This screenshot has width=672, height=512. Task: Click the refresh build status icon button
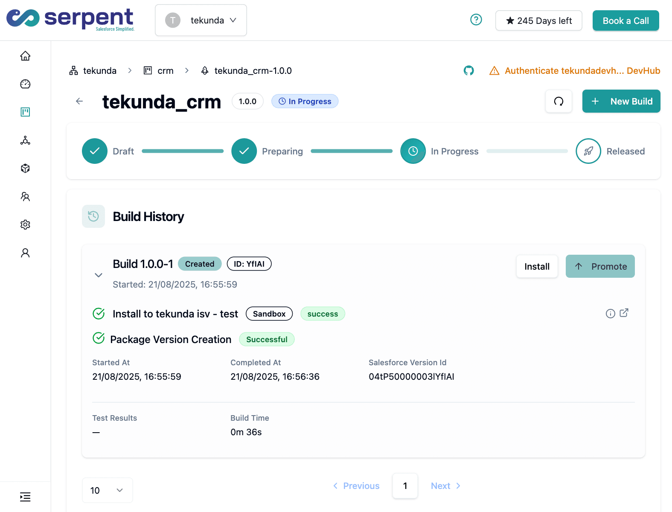(559, 102)
